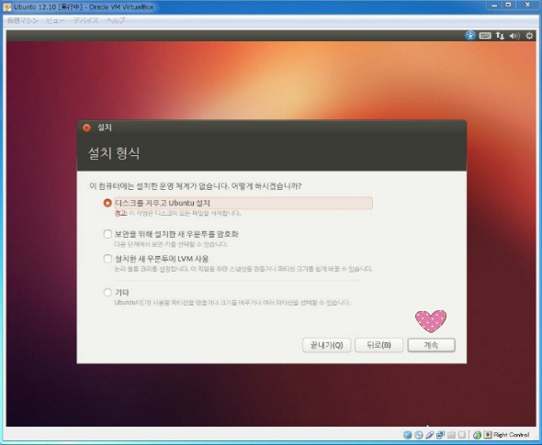This screenshot has width=542, height=445.
Task: Click the installer question text about operating system
Action: click(x=196, y=186)
